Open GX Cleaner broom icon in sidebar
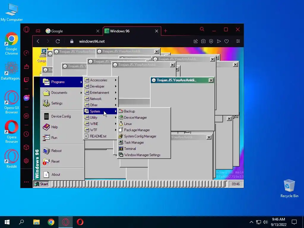 pos(26,67)
